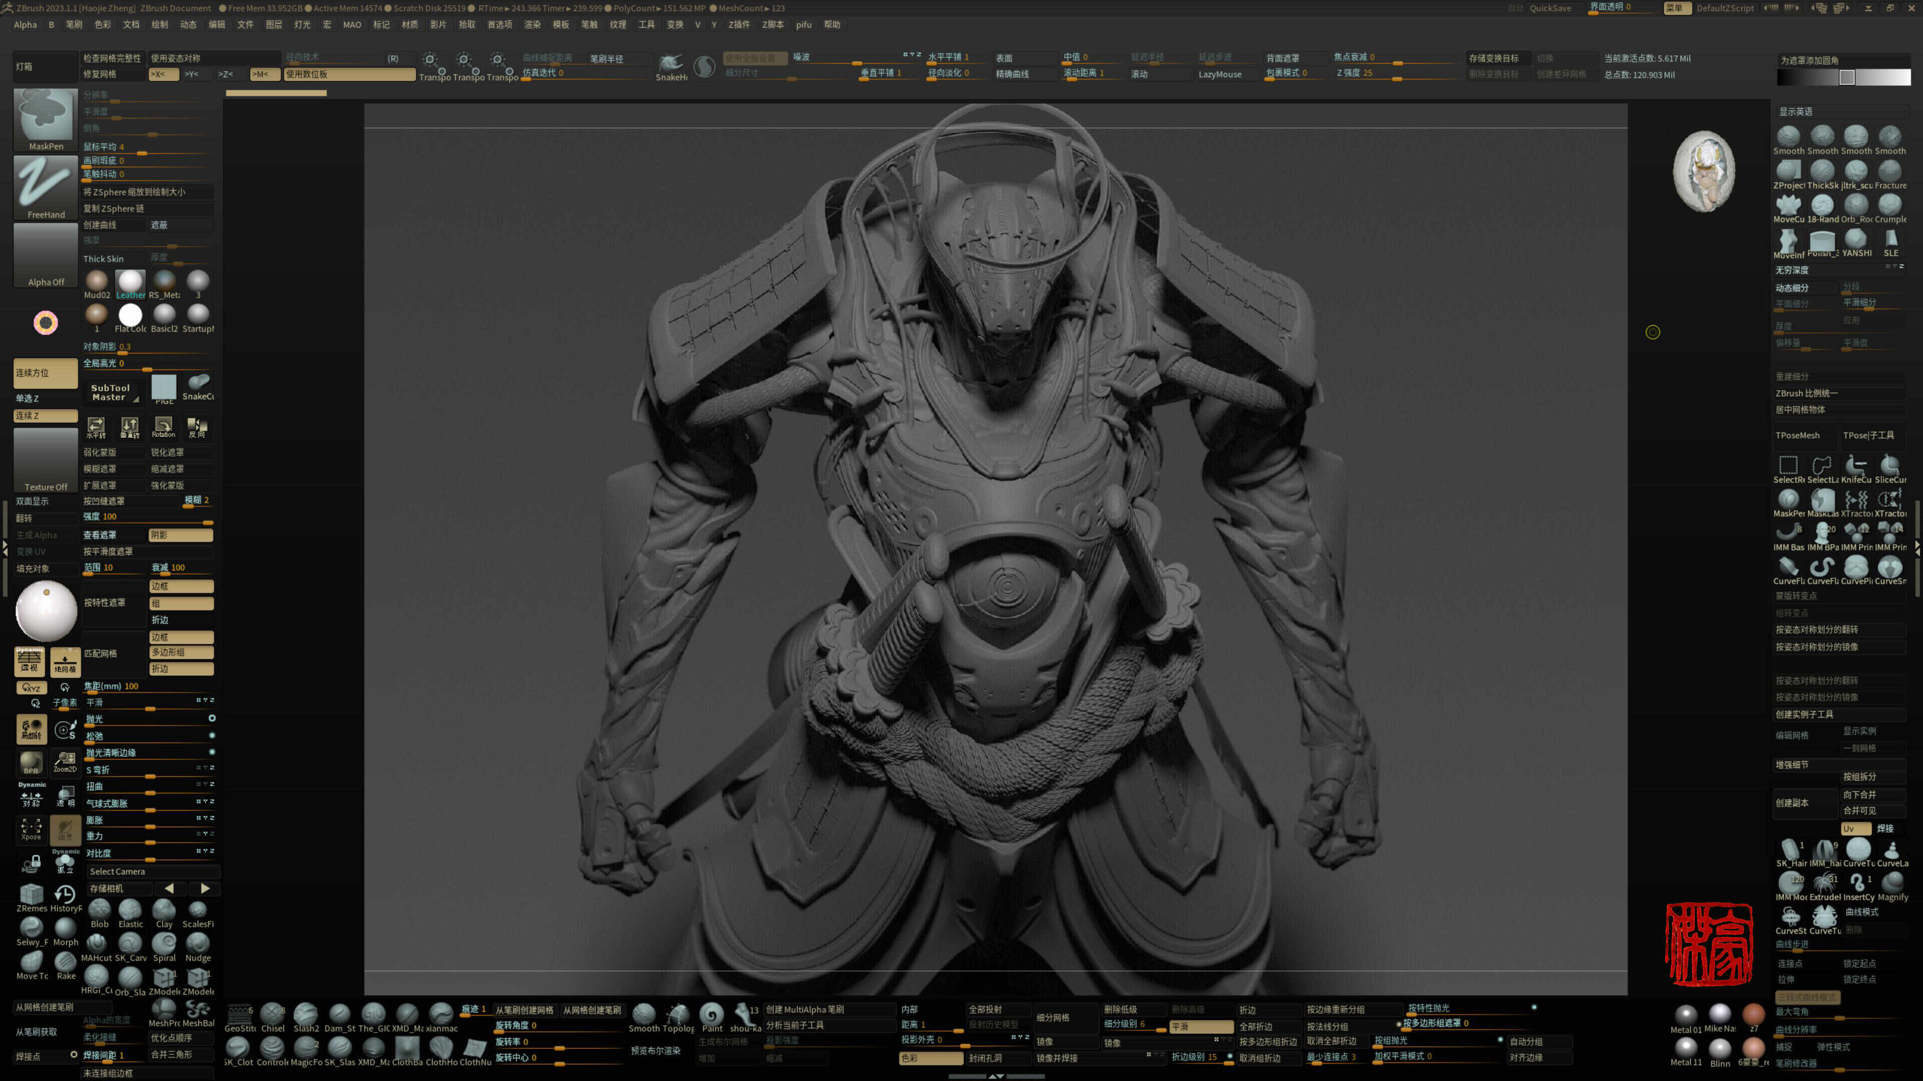Image resolution: width=1923 pixels, height=1081 pixels.
Task: Select the Clay brush
Action: [x=164, y=911]
